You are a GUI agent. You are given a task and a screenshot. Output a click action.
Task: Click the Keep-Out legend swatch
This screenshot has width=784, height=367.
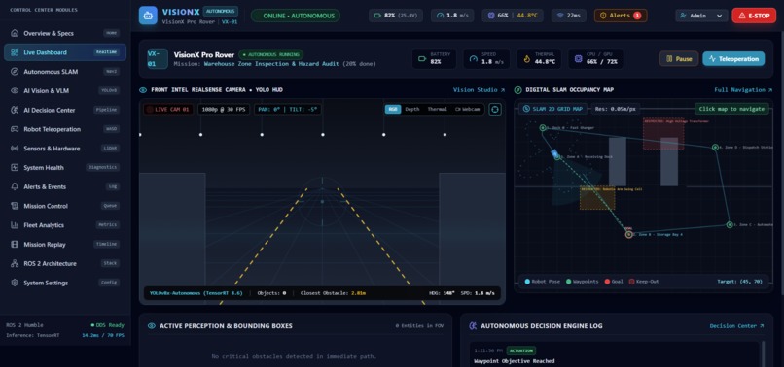tap(631, 282)
